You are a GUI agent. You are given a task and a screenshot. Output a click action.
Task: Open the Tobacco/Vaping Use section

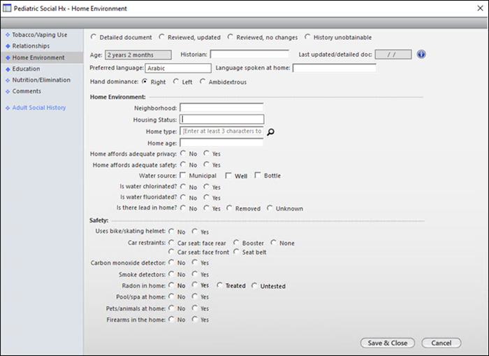point(39,35)
